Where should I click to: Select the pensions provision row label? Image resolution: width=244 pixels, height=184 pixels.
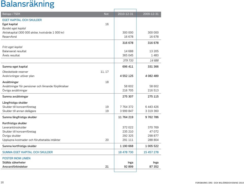click(x=35, y=86)
